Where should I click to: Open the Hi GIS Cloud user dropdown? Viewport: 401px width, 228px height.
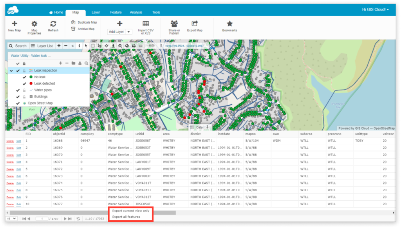[375, 9]
